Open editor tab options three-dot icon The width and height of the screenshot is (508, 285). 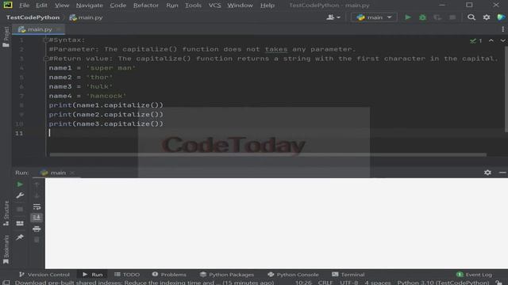(x=502, y=29)
